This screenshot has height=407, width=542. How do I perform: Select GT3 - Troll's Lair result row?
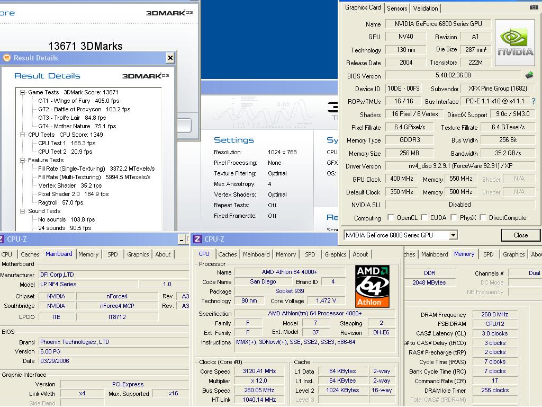(x=72, y=118)
